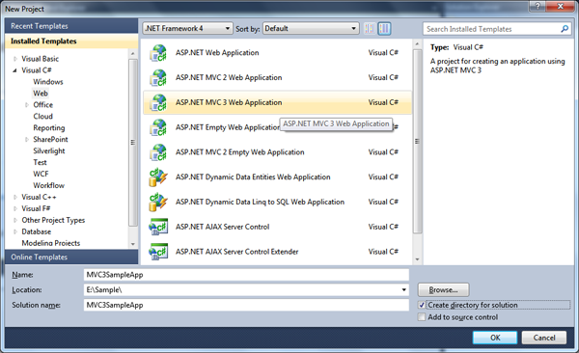Click the category tree scroll up arrow

point(133,54)
